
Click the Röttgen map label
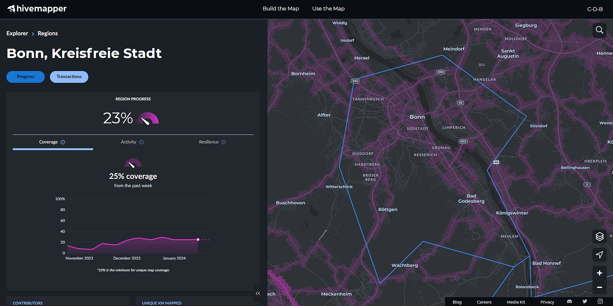point(388,210)
